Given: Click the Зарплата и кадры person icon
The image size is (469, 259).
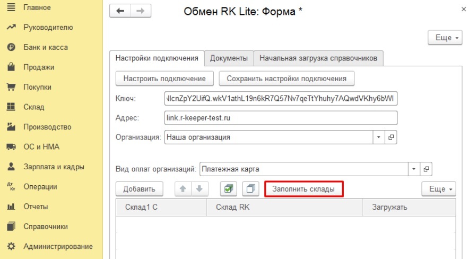Looking at the screenshot, I should (x=11, y=167).
